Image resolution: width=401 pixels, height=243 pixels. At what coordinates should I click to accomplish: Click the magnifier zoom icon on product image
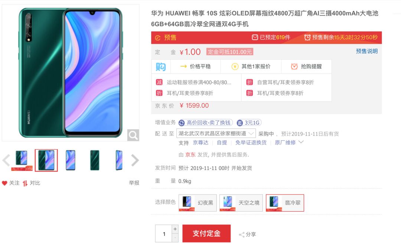[x=133, y=135]
